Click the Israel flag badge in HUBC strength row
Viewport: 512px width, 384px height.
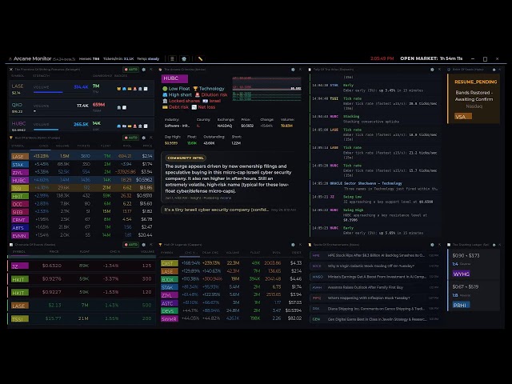click(124, 126)
